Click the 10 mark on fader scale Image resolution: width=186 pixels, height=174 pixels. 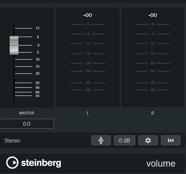click(37, 59)
